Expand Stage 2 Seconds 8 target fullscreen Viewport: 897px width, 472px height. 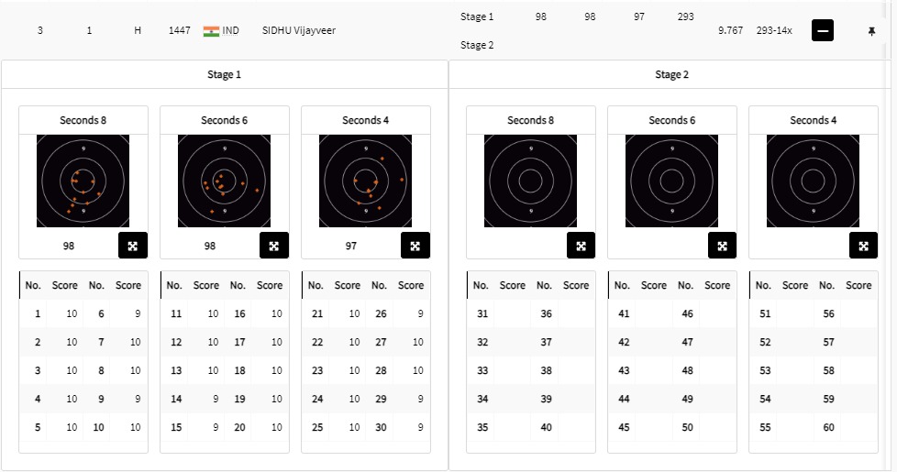(581, 246)
